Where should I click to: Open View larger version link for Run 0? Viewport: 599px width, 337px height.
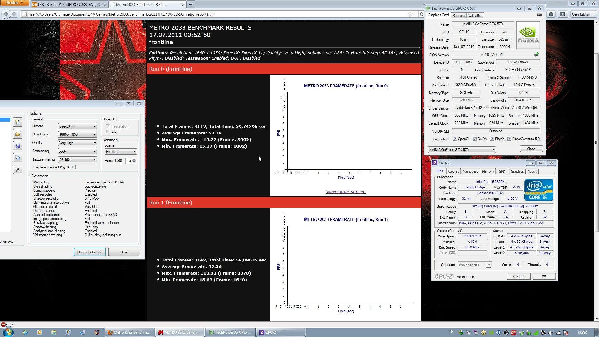(346, 192)
